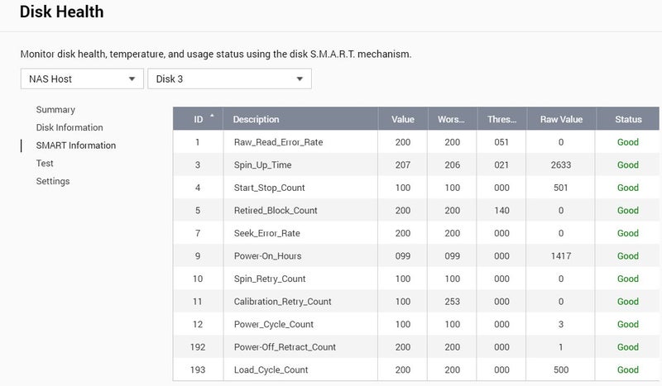Open the Summary section
Viewport: 662px width, 386px height.
55,109
